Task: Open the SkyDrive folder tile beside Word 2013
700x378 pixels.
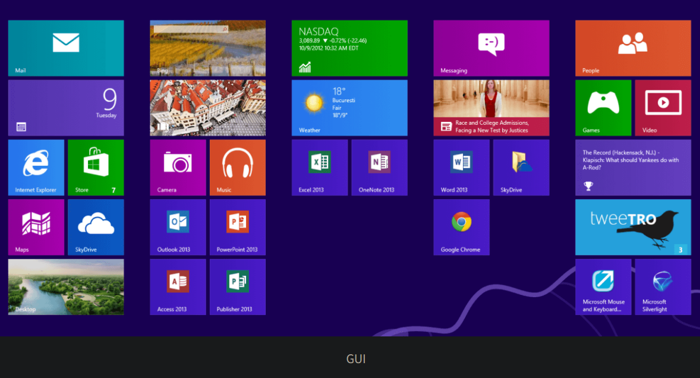Action: pos(521,168)
